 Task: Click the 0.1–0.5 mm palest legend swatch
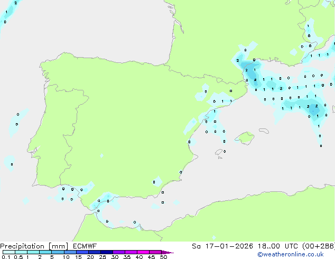(9, 252)
